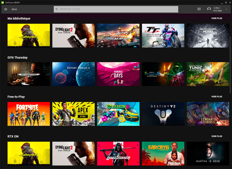Open the Far Cry 6 tile

(x=163, y=153)
